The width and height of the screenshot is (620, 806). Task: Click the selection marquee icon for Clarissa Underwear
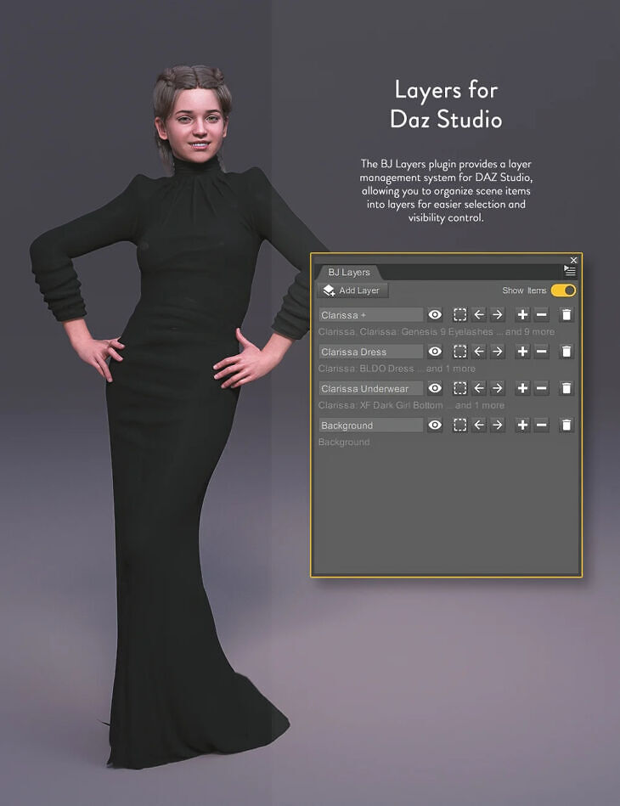click(x=459, y=388)
